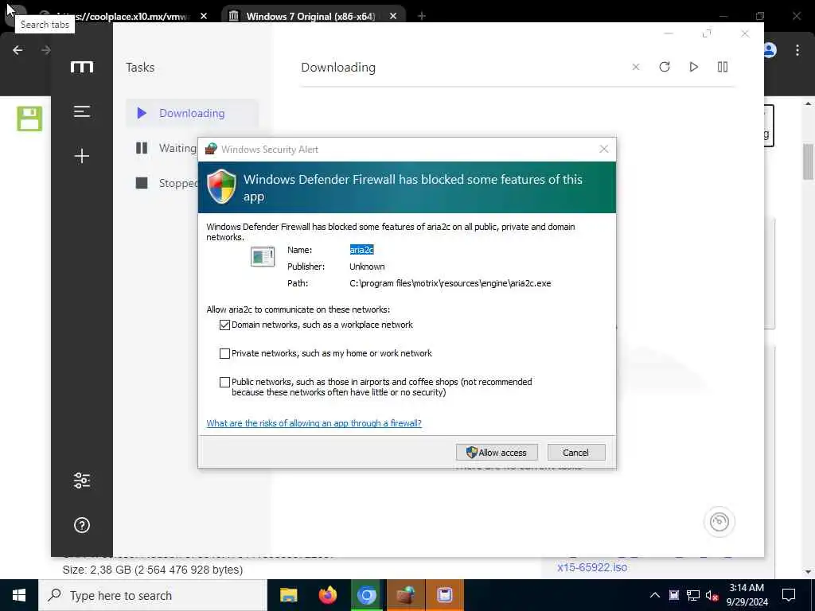The width and height of the screenshot is (815, 611).
Task: Click the muted volume tray icon
Action: [712, 595]
